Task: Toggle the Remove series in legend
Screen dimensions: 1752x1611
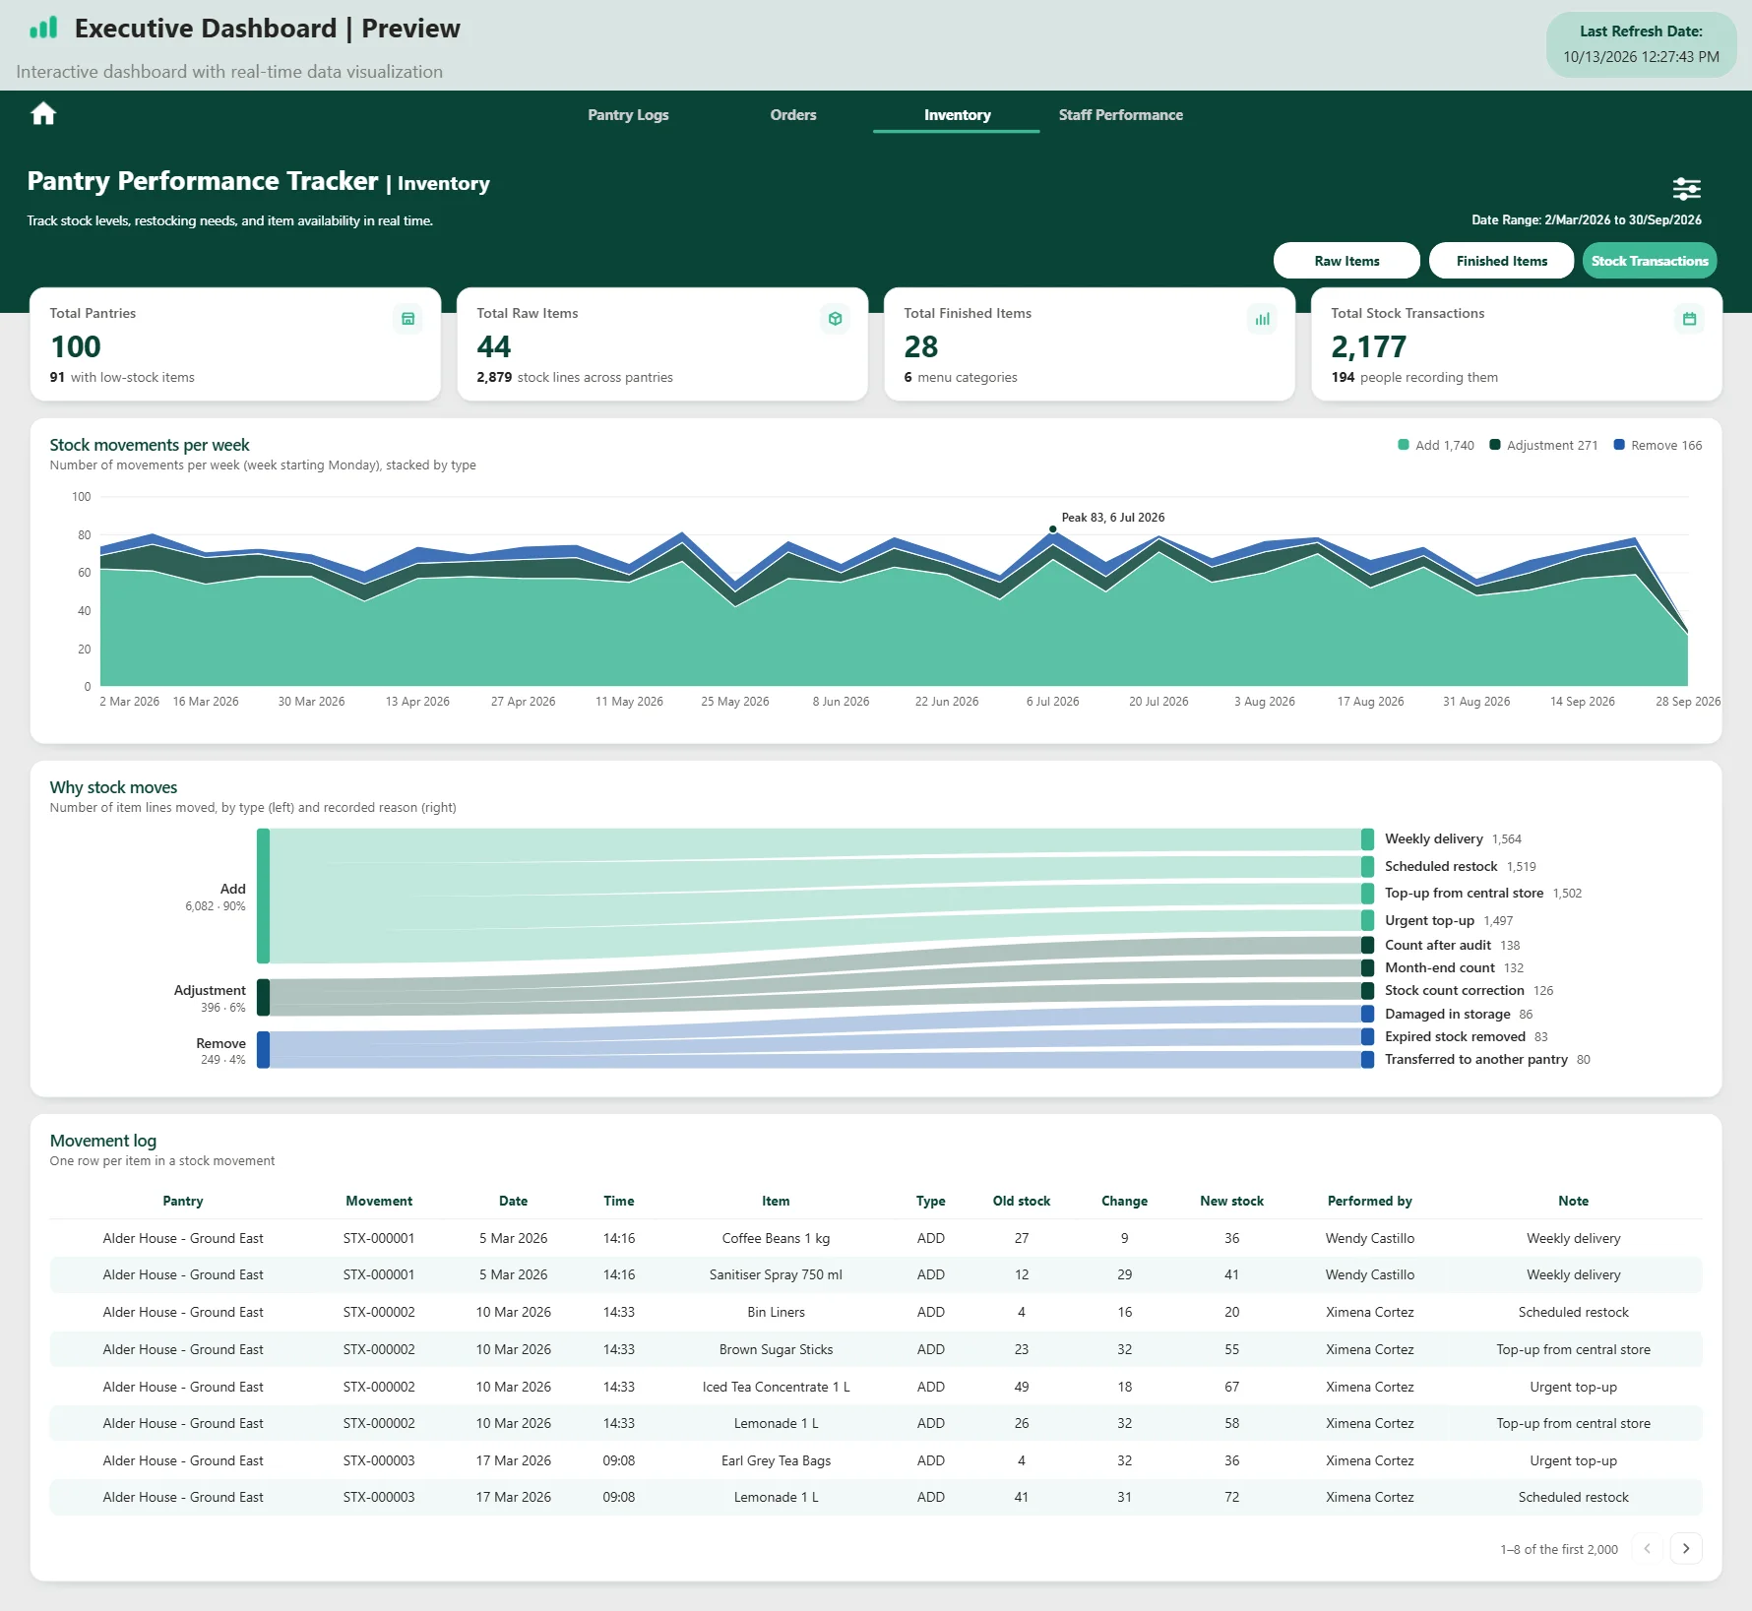Action: [x=1658, y=446]
